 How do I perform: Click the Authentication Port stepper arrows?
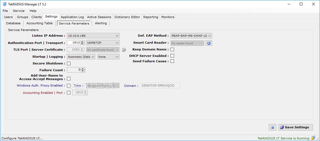pyautogui.click(x=83, y=43)
